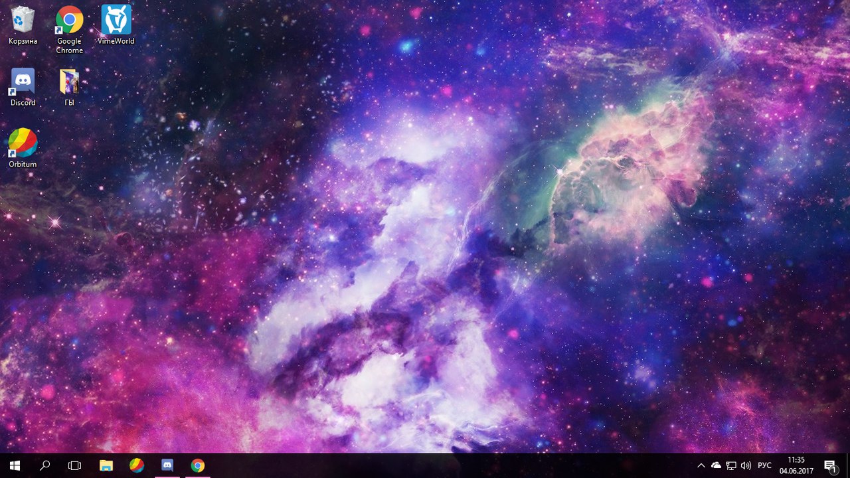Screen dimensions: 850x478
Task: Select the Корзина recycle bin icon
Action: 23,26
